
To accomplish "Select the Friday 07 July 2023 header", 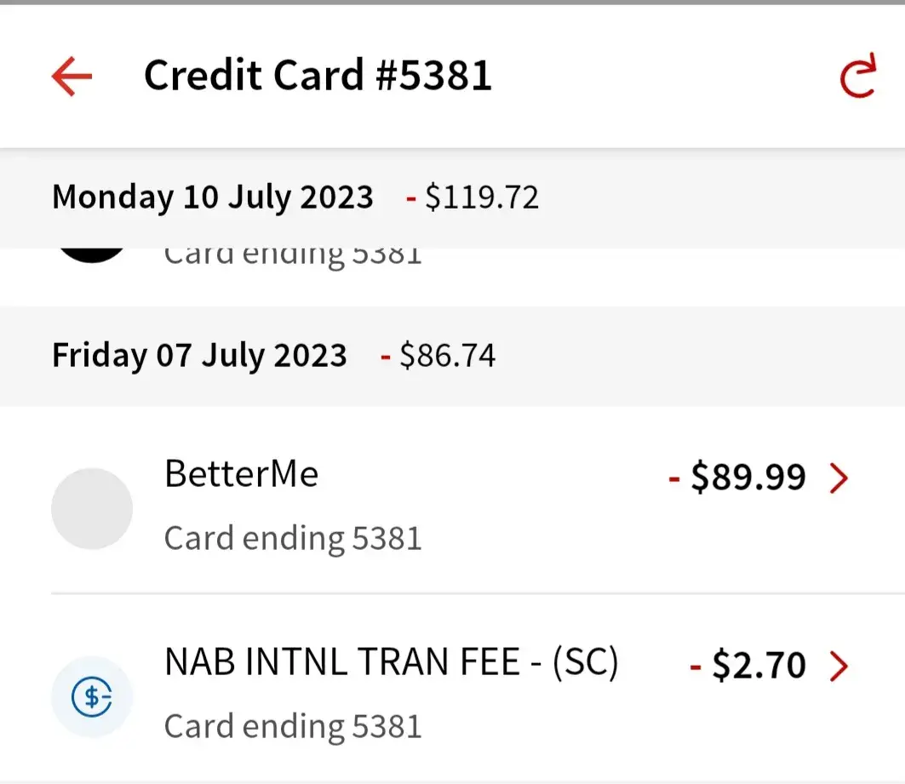I will pyautogui.click(x=199, y=355).
